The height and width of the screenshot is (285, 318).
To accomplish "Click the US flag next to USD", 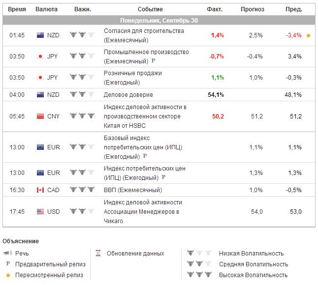I will coord(40,211).
